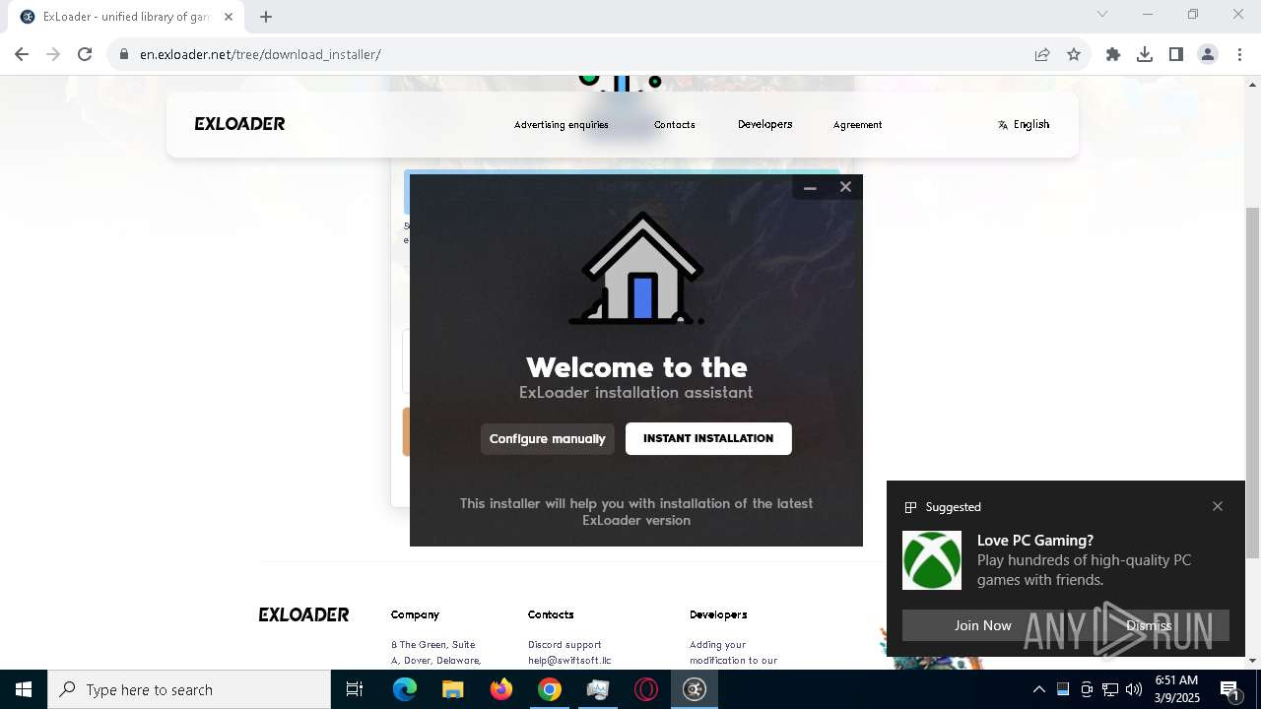1261x709 pixels.
Task: Open File Explorer from taskbar
Action: tap(453, 689)
